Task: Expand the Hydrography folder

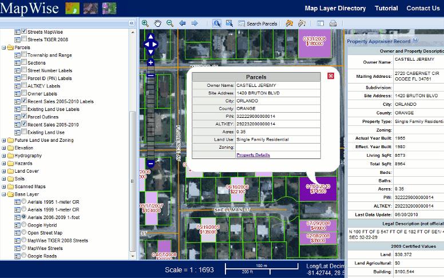Action: point(3,156)
